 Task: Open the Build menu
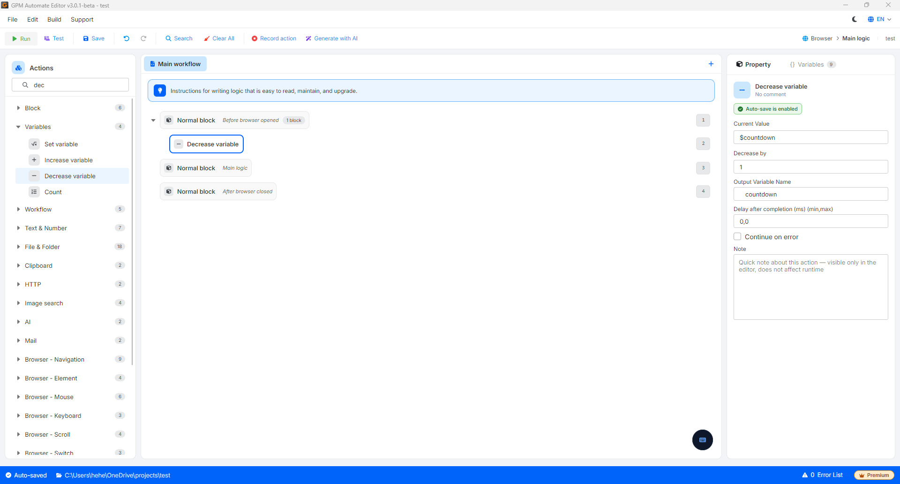pyautogui.click(x=54, y=19)
